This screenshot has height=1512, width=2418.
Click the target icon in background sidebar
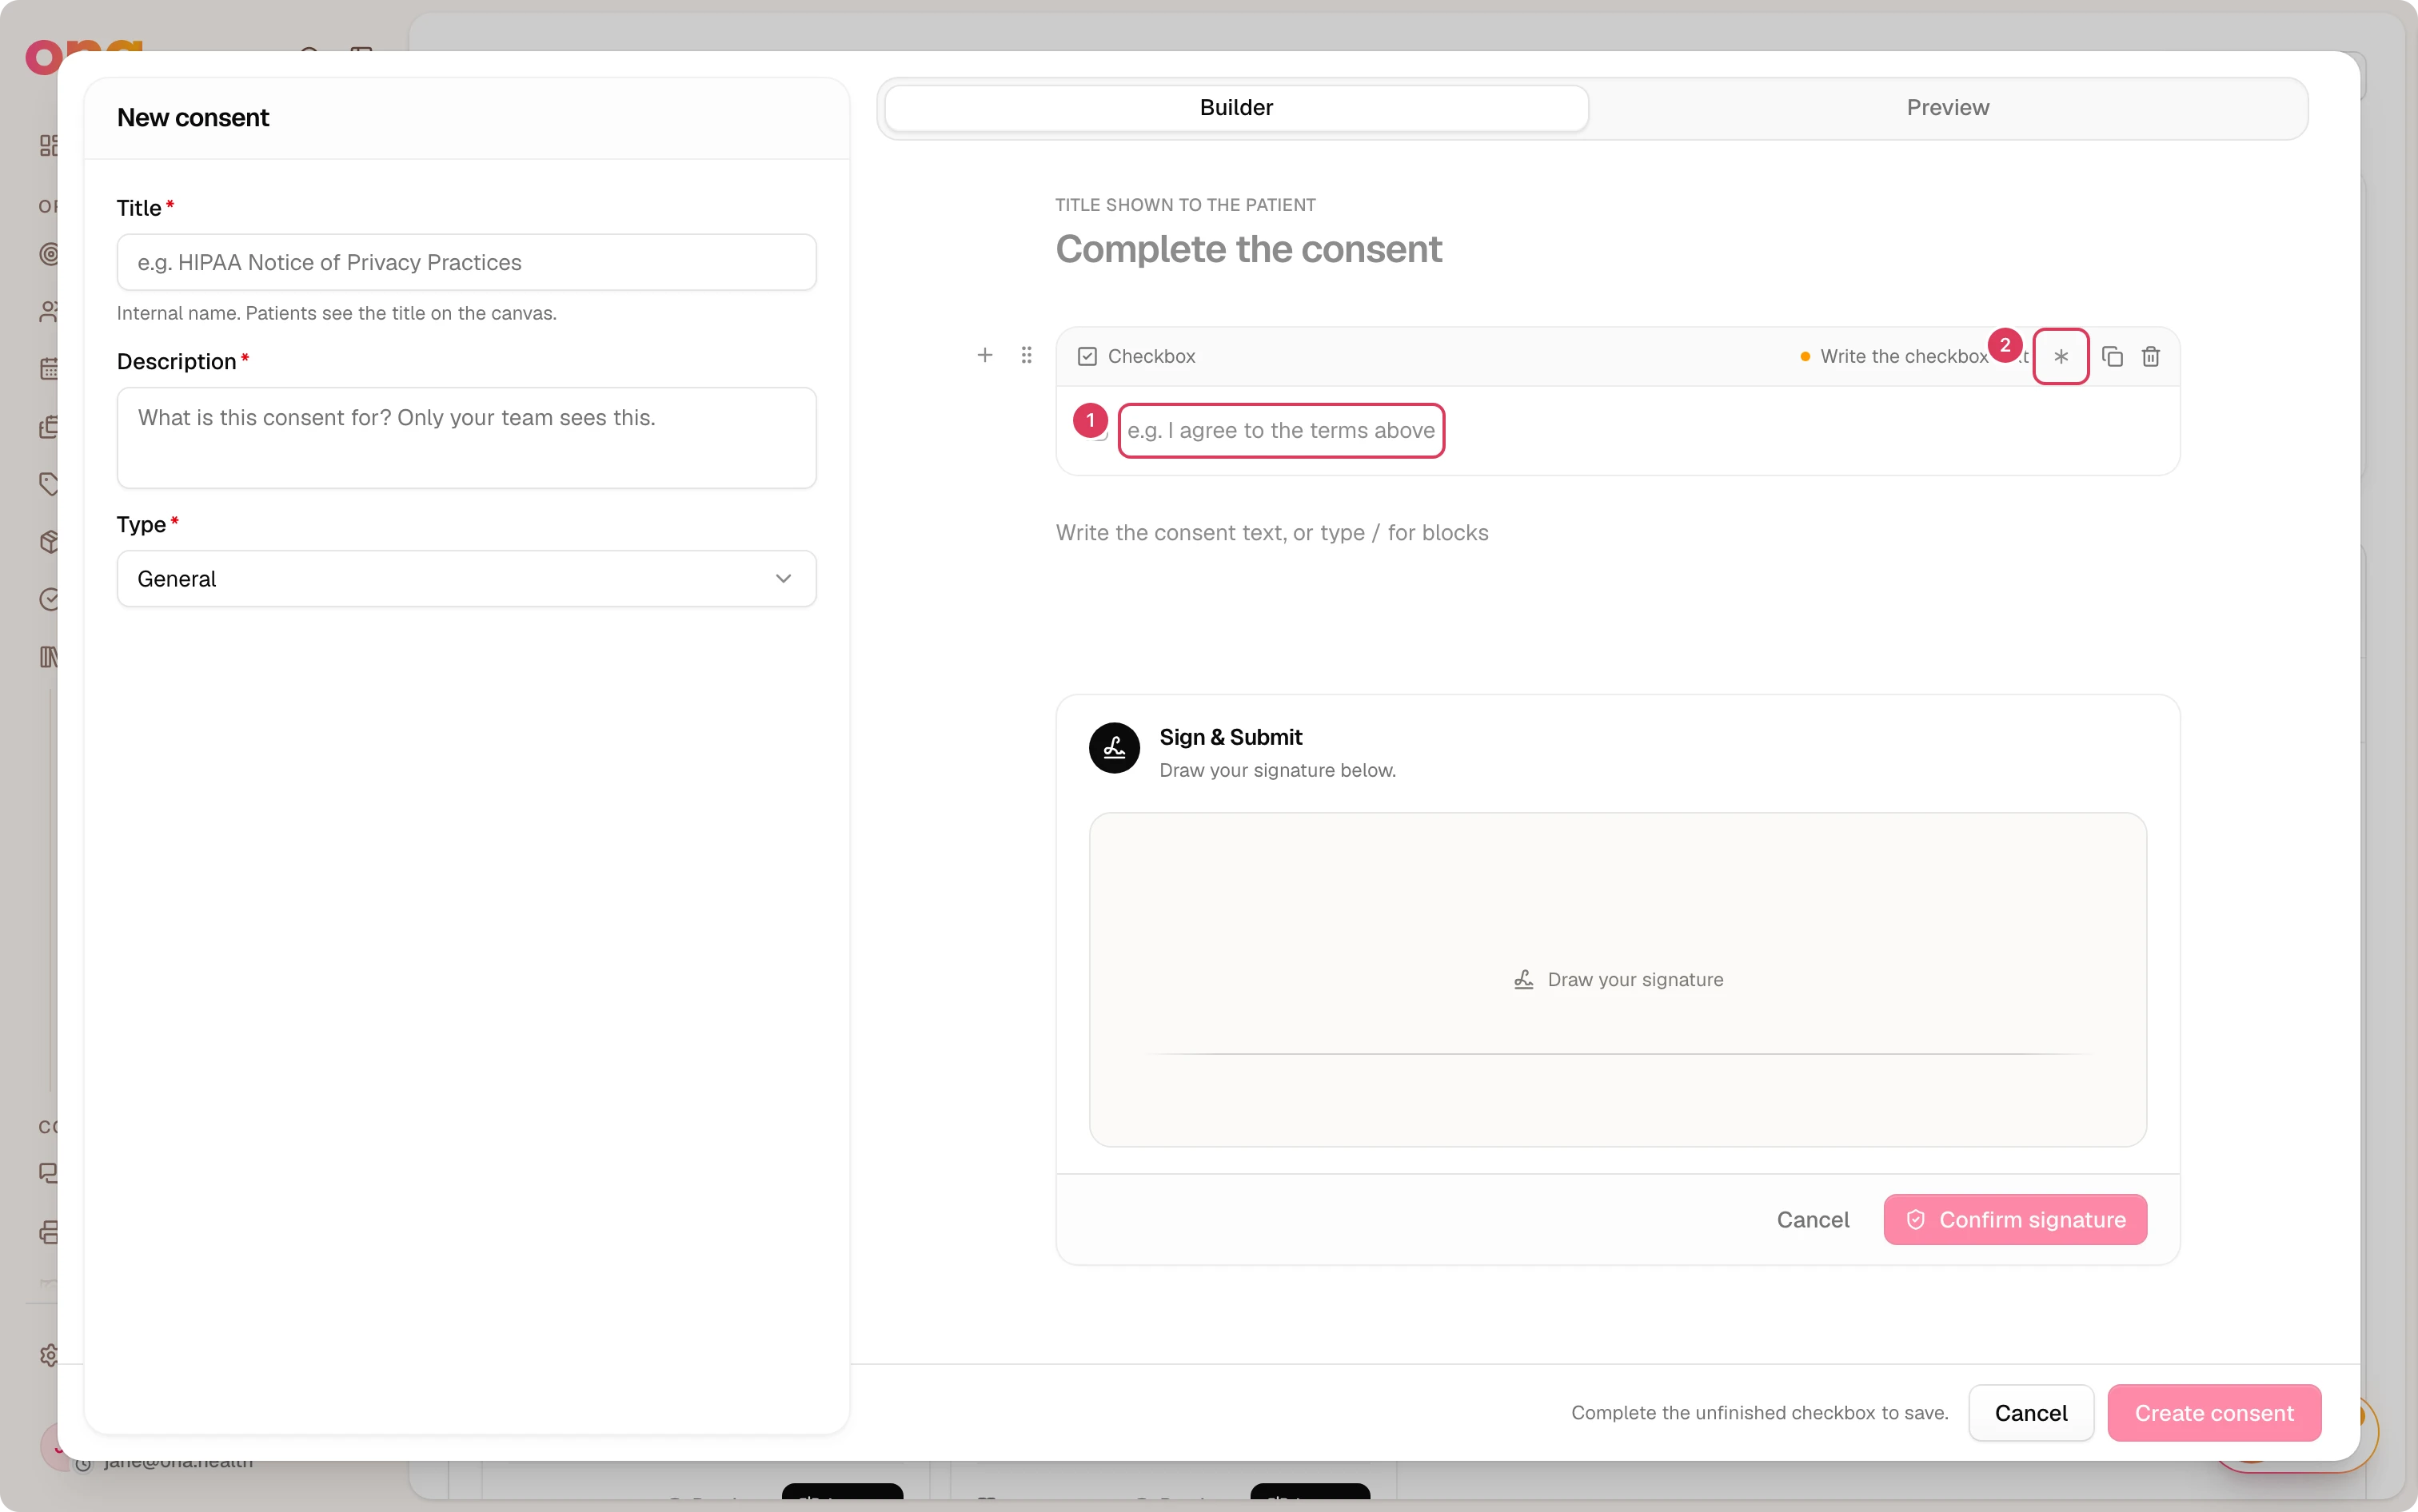pyautogui.click(x=48, y=254)
